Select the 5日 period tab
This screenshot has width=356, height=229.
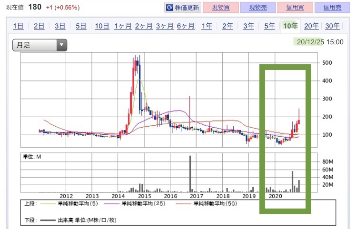pyautogui.click(x=81, y=26)
